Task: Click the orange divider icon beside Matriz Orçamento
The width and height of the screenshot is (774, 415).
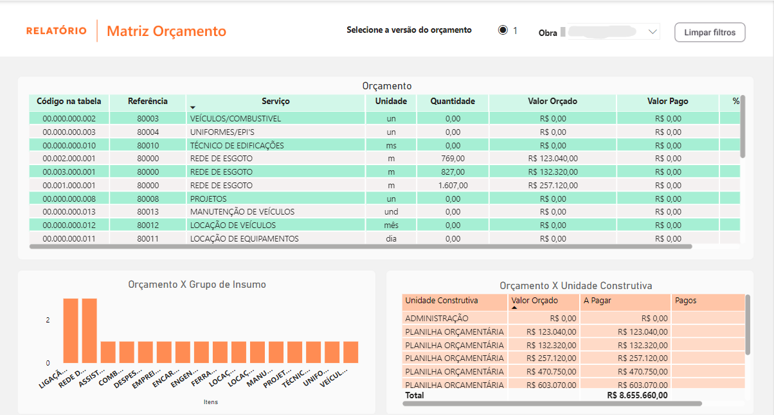Action: 96,30
